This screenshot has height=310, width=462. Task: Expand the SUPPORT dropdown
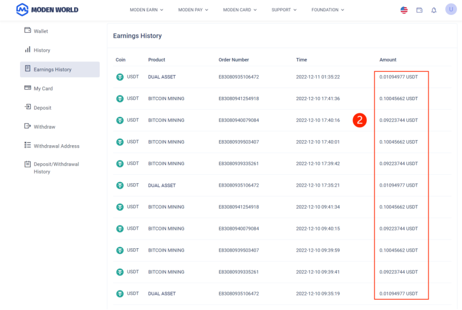(284, 10)
